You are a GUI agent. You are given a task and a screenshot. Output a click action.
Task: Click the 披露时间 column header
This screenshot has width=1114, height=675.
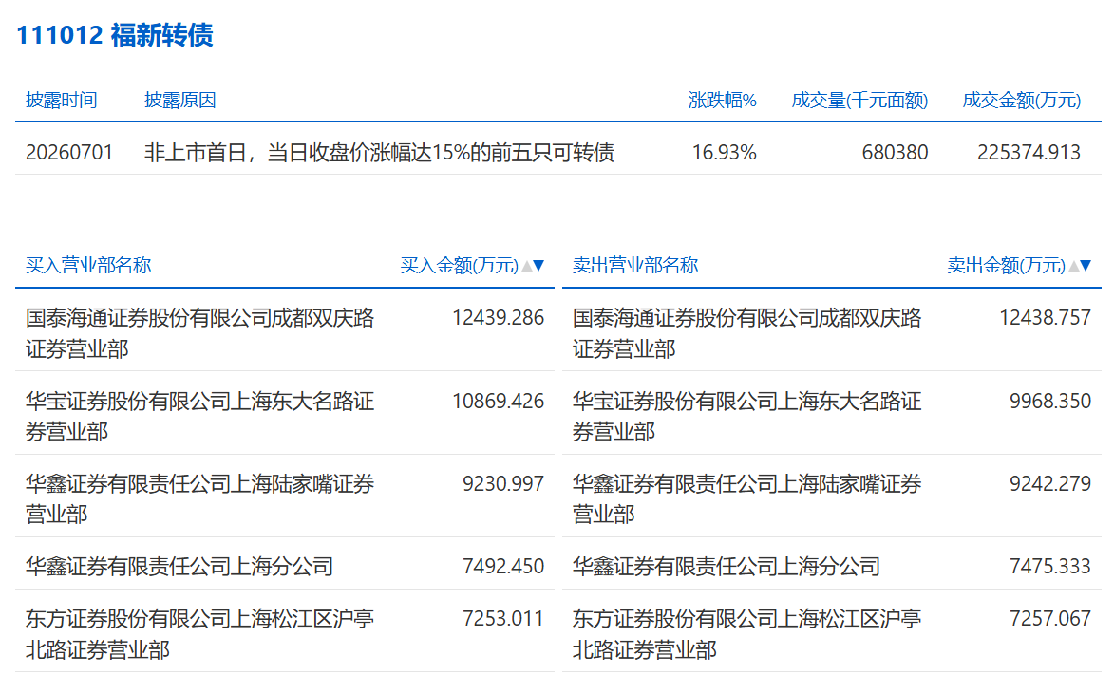click(61, 101)
